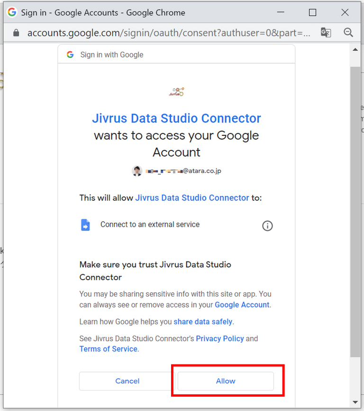
Task: Click the zoom magnifier icon in address bar
Action: point(348,32)
